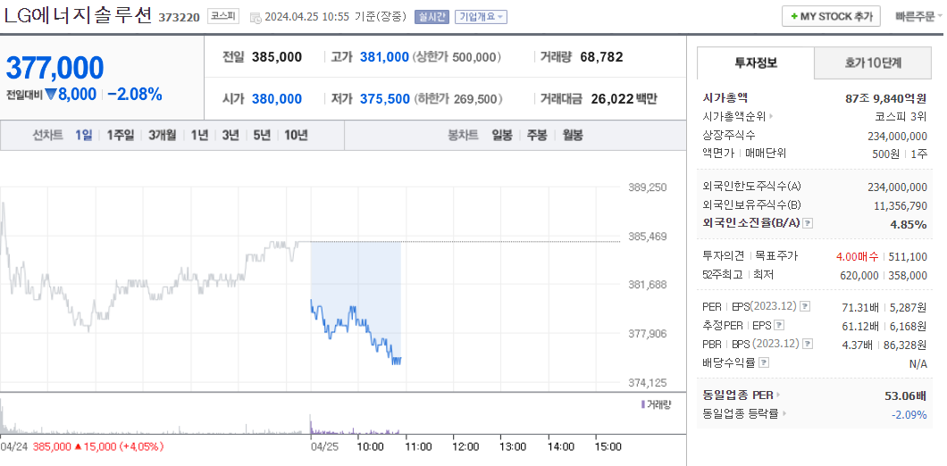Click the help icon next to 외국인소진율(B/A)
Screen dimensions: 947x466
808,223
